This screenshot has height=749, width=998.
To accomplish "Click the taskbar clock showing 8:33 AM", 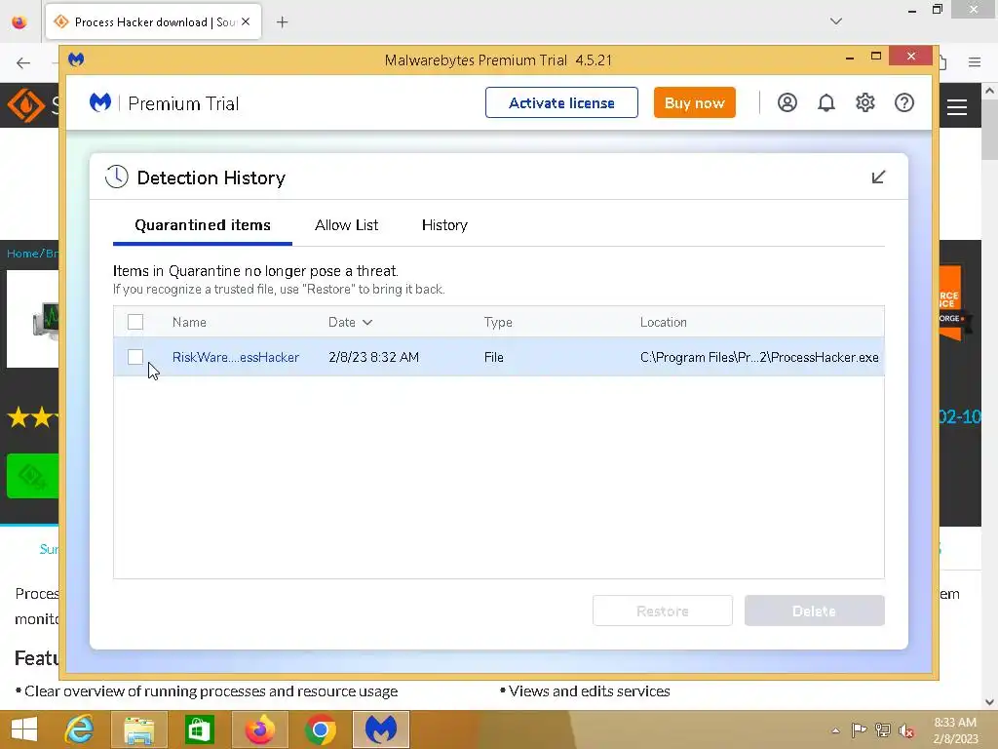I will pyautogui.click(x=955, y=729).
